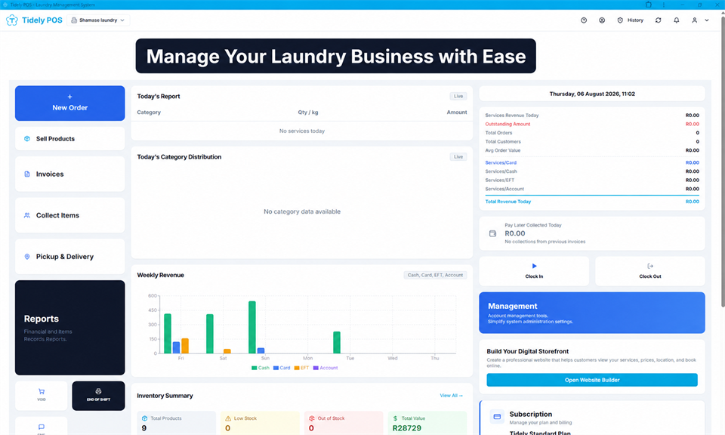Expand the user account chevron

point(707,20)
